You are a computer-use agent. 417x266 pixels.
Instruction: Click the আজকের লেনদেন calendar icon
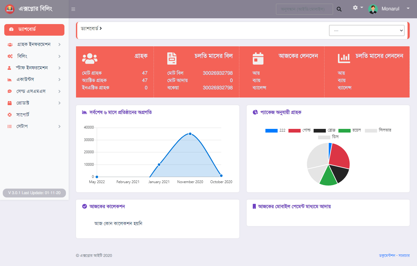258,58
